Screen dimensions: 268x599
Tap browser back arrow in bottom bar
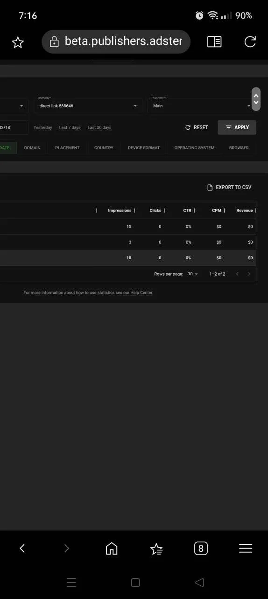click(22, 548)
